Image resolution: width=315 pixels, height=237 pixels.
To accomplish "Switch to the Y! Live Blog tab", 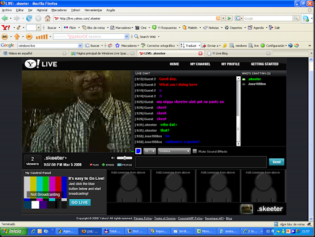I will coord(238,54).
